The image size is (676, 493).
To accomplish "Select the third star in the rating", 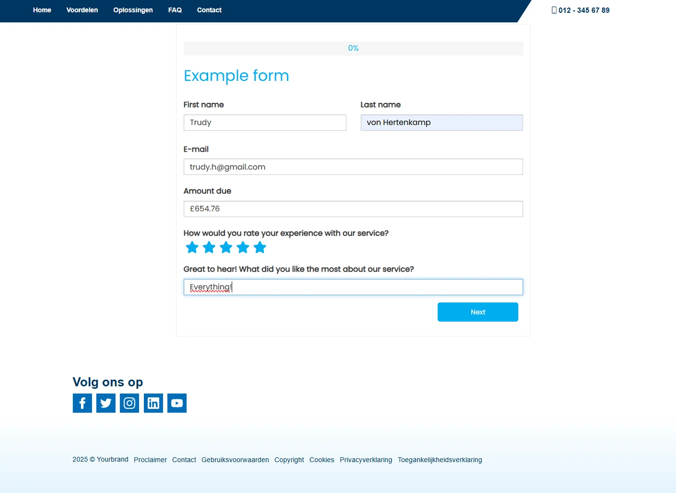I will pos(226,247).
